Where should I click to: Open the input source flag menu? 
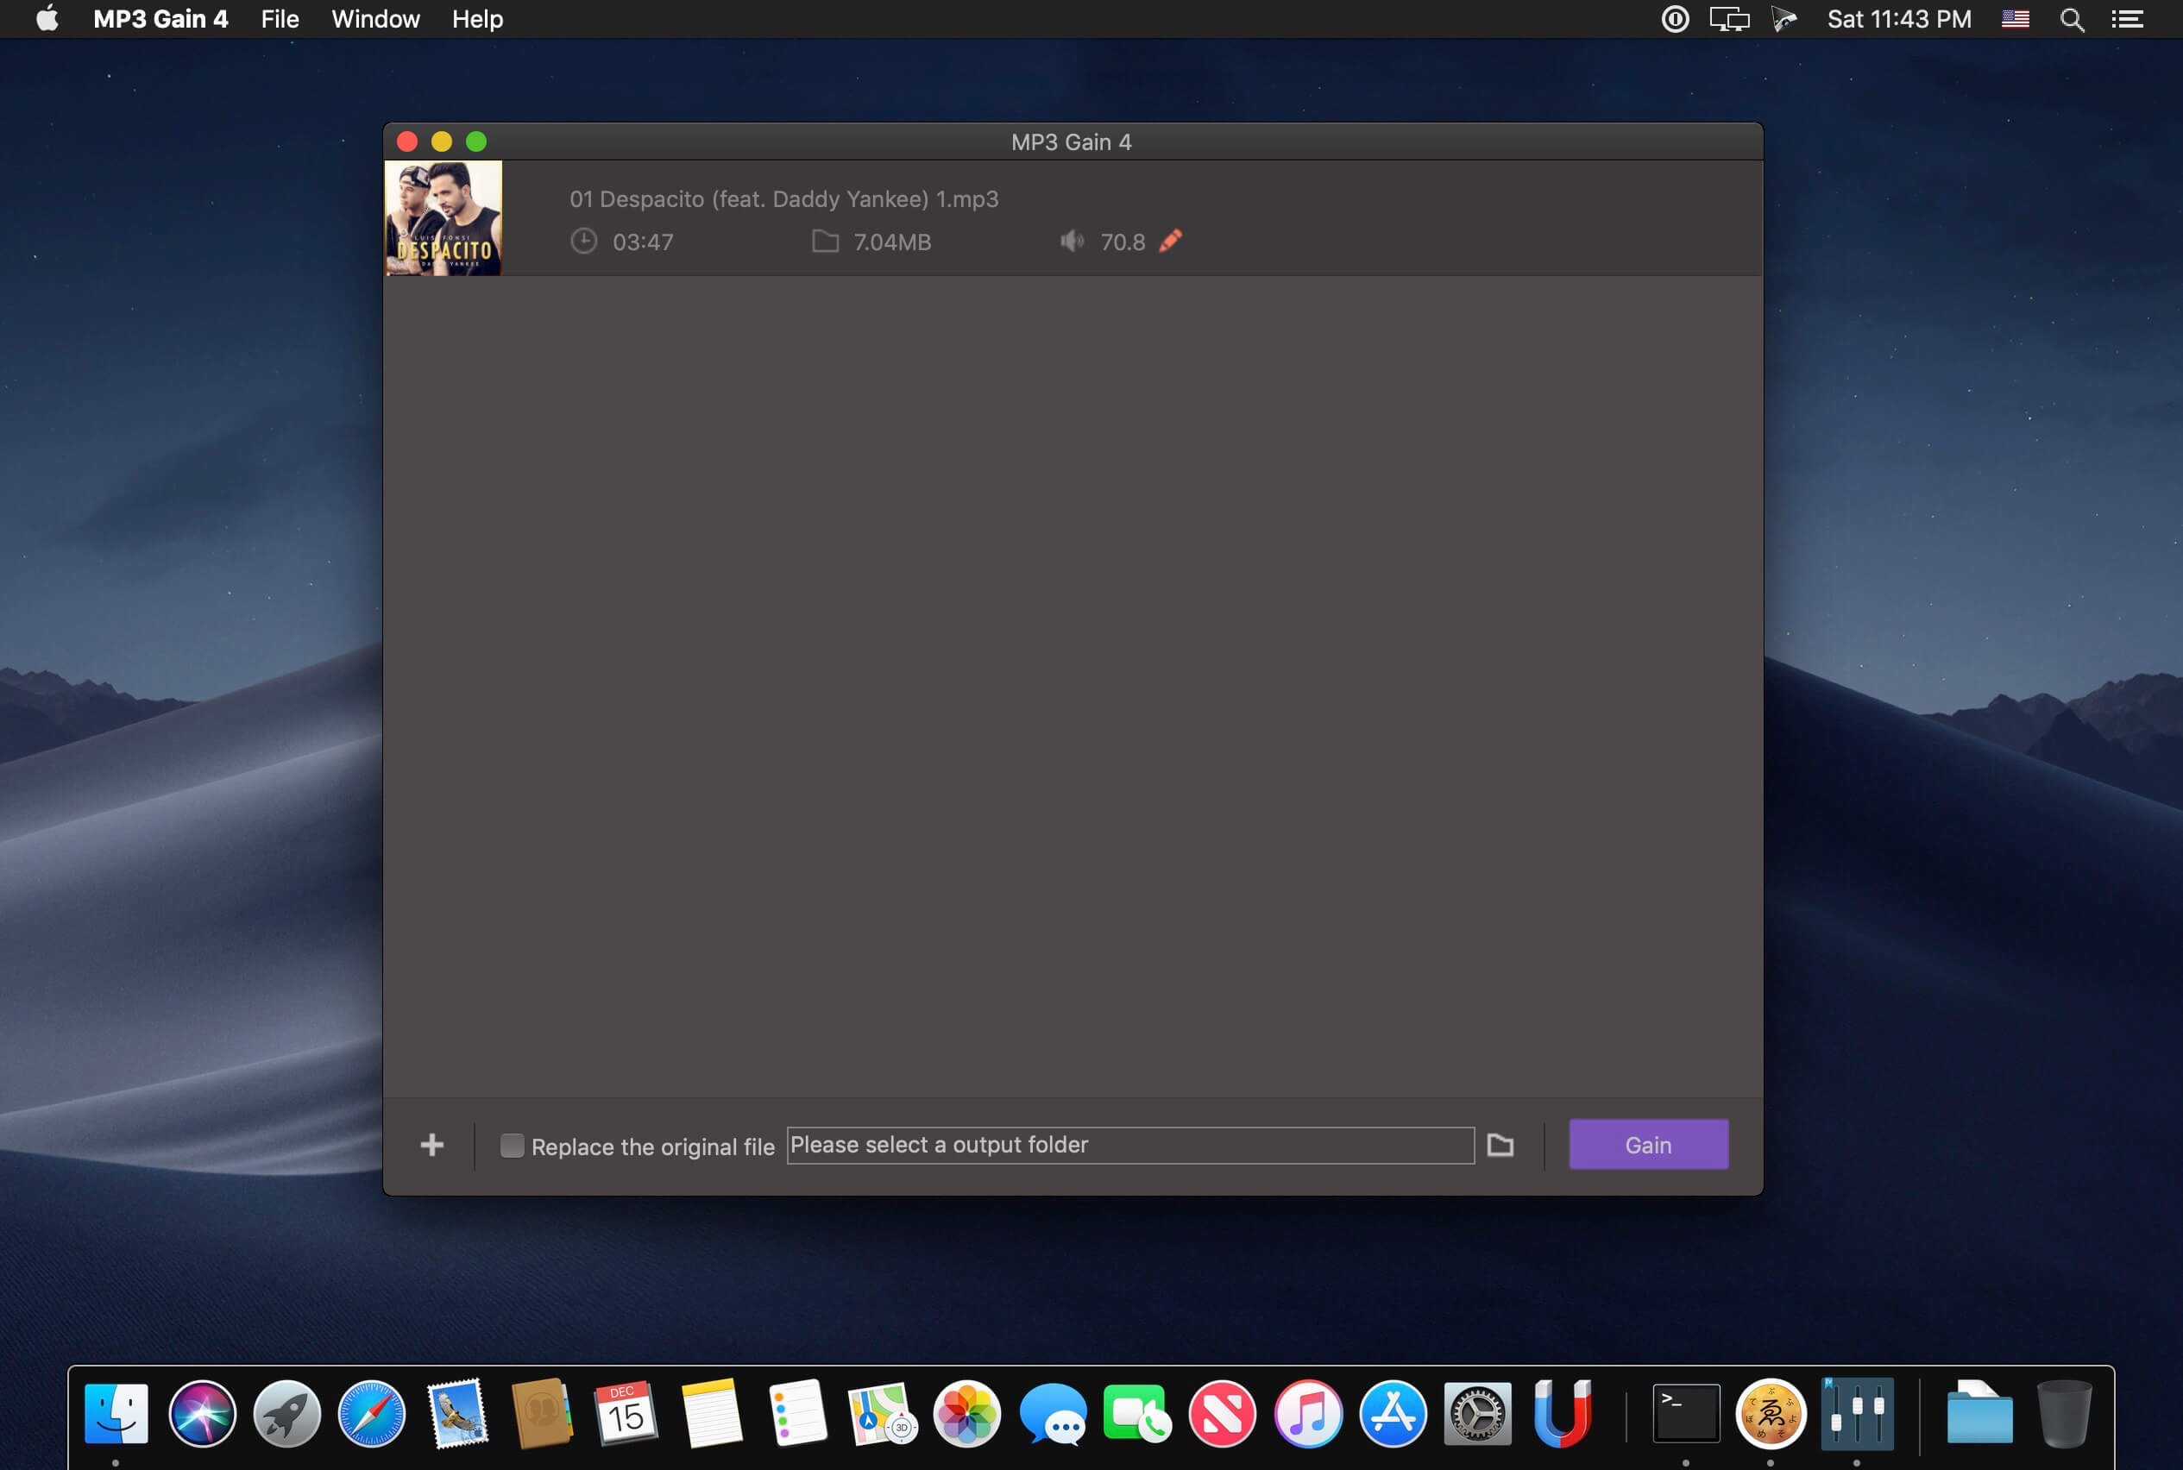pyautogui.click(x=2015, y=20)
